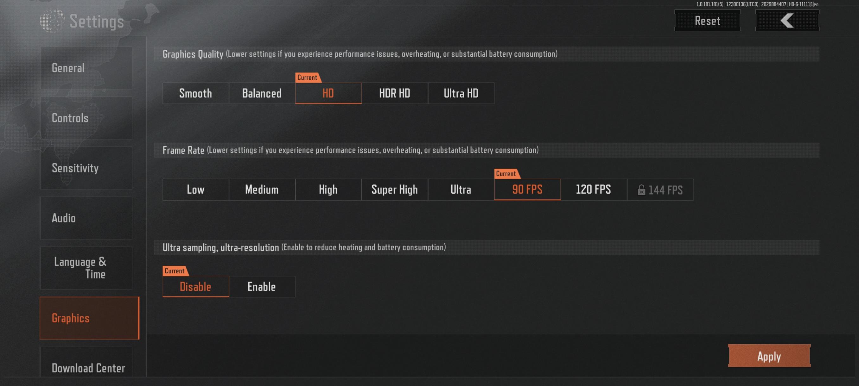The width and height of the screenshot is (859, 386).
Task: Select Smooth graphics quality option
Action: (195, 93)
